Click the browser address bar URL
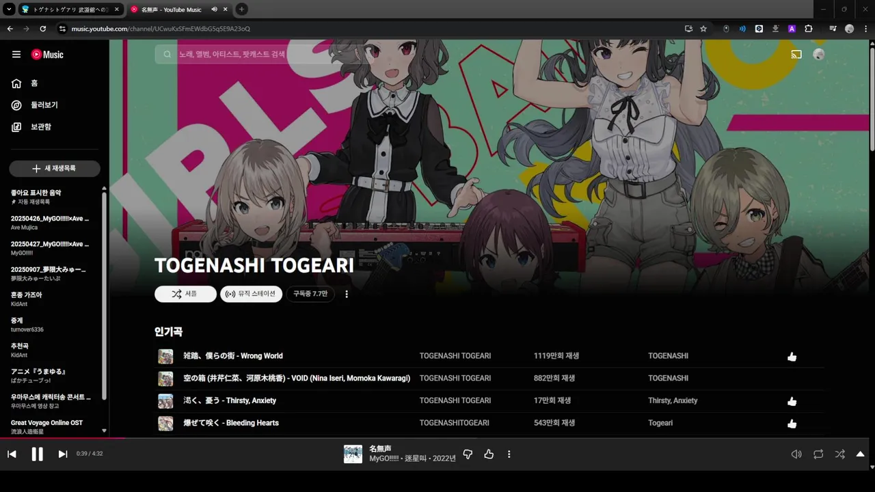875x492 pixels. tap(161, 29)
